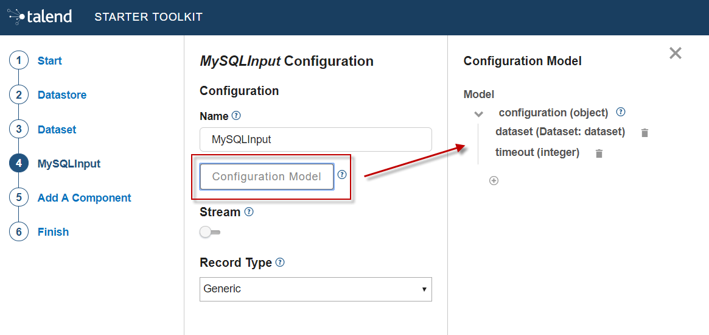709x335 pixels.
Task: Click the Name input field
Action: (315, 139)
